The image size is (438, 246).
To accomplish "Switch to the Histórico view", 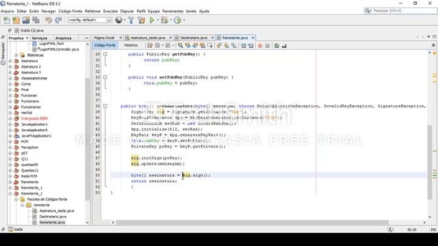I will [131, 45].
